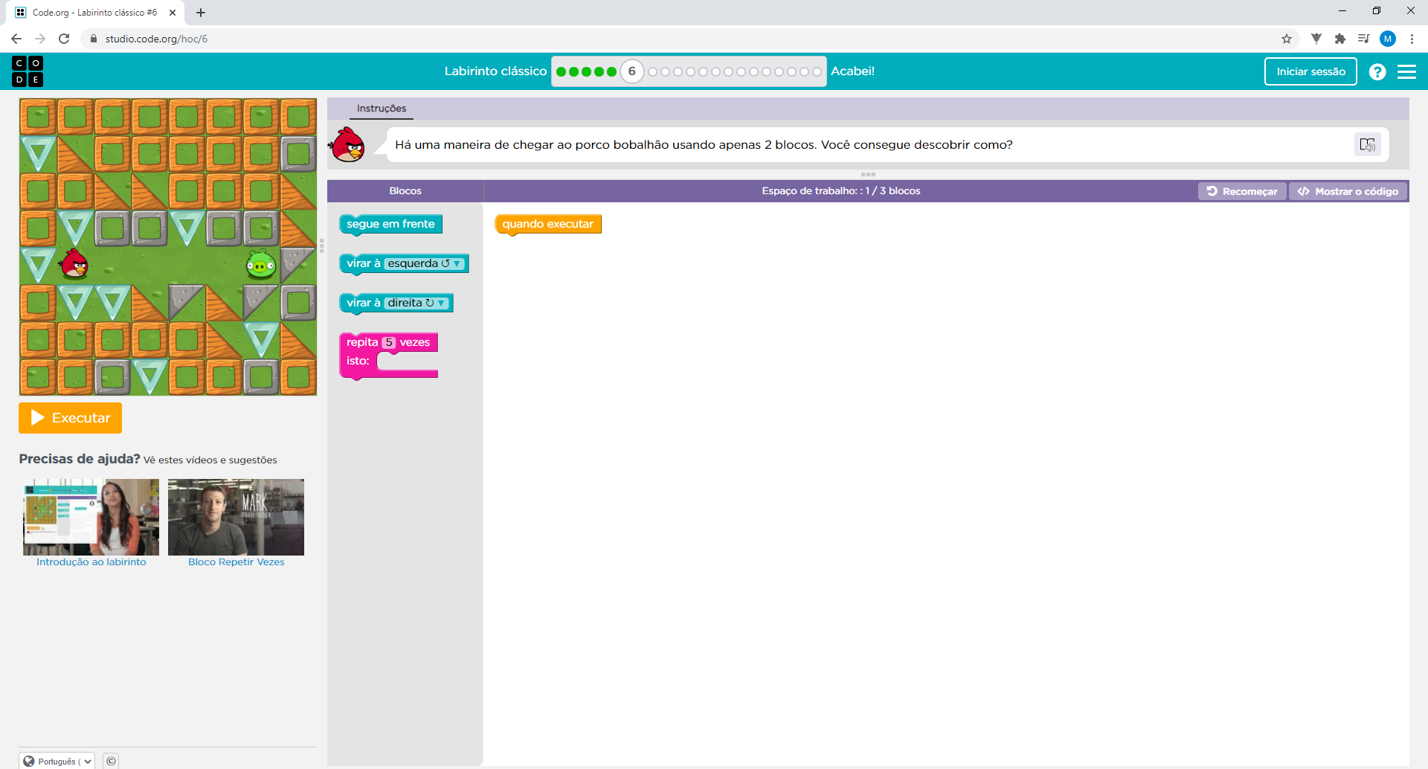This screenshot has width=1428, height=769.
Task: Jump to level 7 dot in the progress bar
Action: click(653, 72)
